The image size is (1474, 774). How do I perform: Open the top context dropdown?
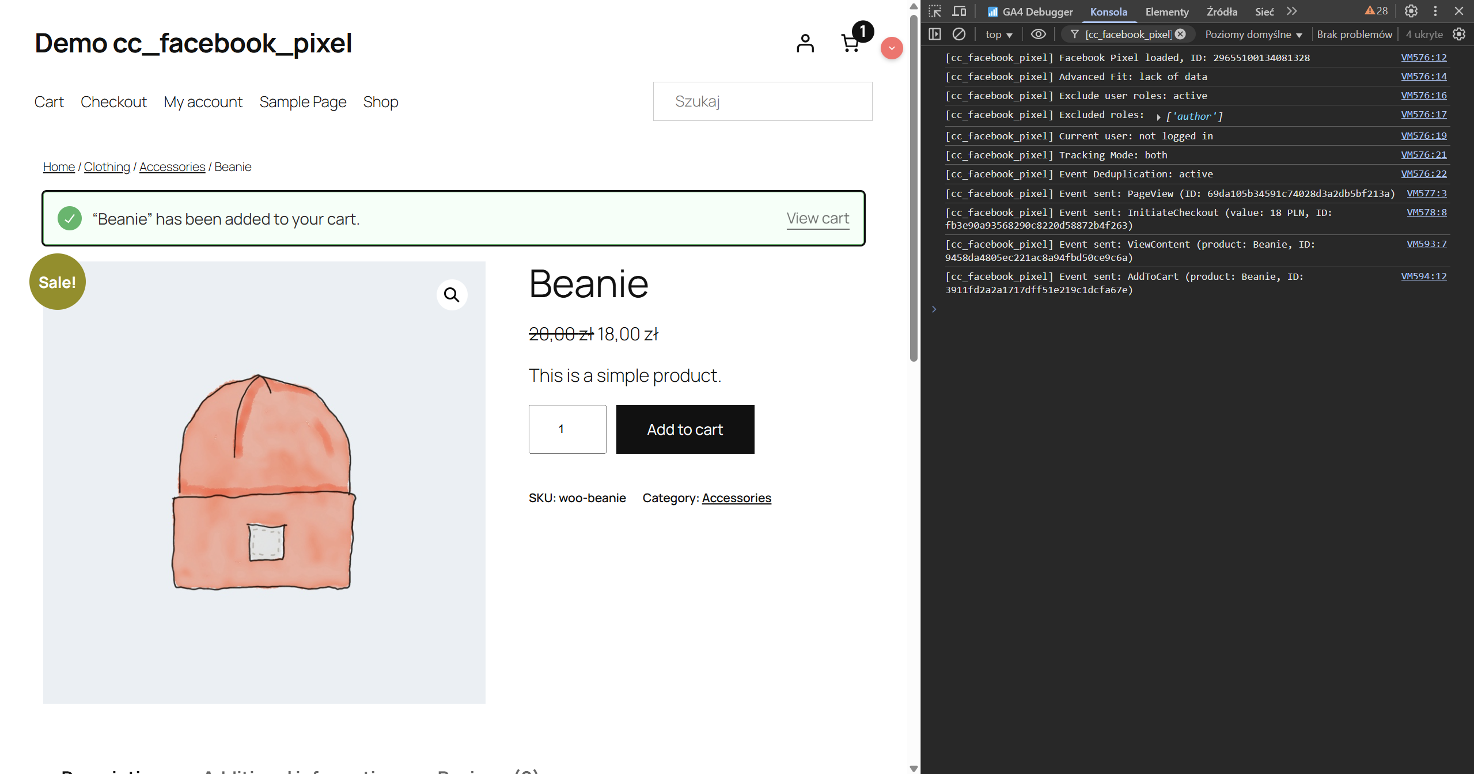click(x=999, y=35)
